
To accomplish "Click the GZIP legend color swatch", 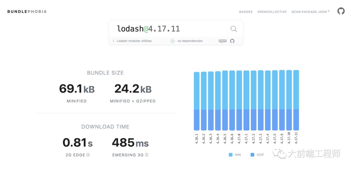I will tap(252, 155).
